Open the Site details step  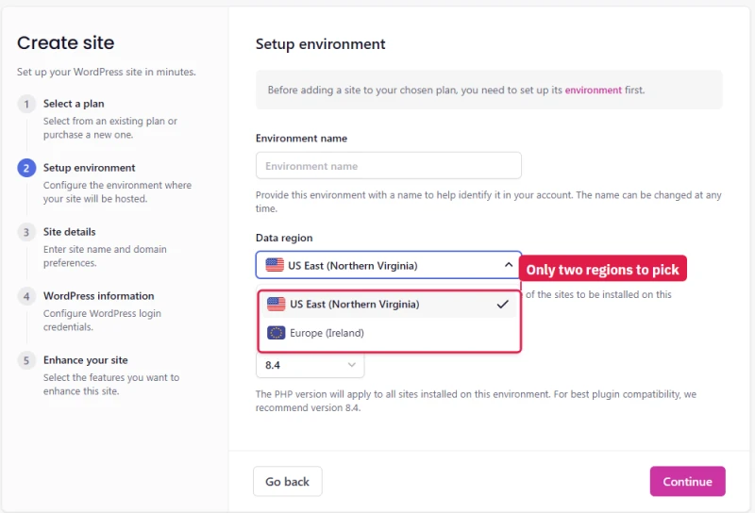click(x=69, y=232)
